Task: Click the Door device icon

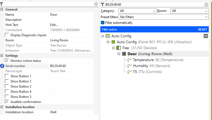Action: coord(124,54)
